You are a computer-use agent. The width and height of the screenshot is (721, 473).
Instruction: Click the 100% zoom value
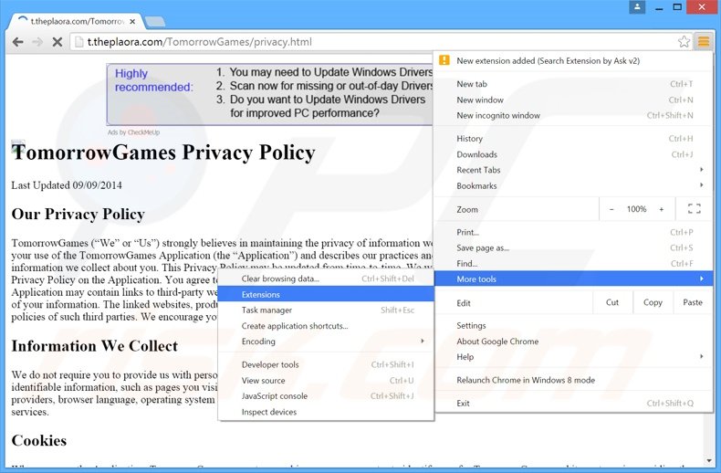coord(636,209)
